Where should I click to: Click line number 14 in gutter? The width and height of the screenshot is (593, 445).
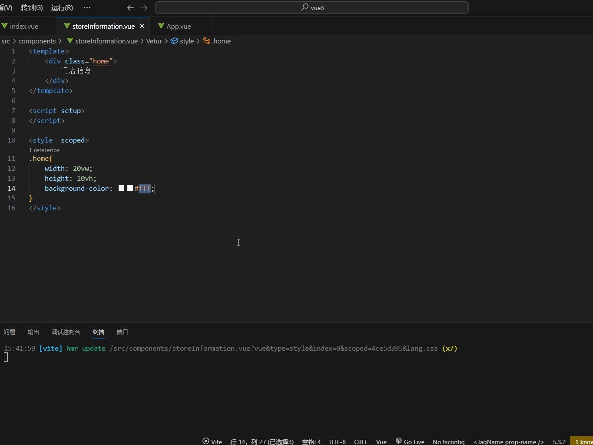[11, 188]
